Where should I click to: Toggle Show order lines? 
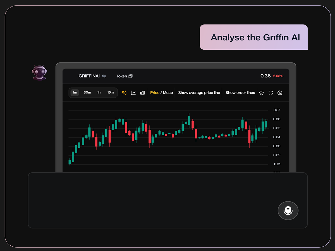pyautogui.click(x=240, y=93)
